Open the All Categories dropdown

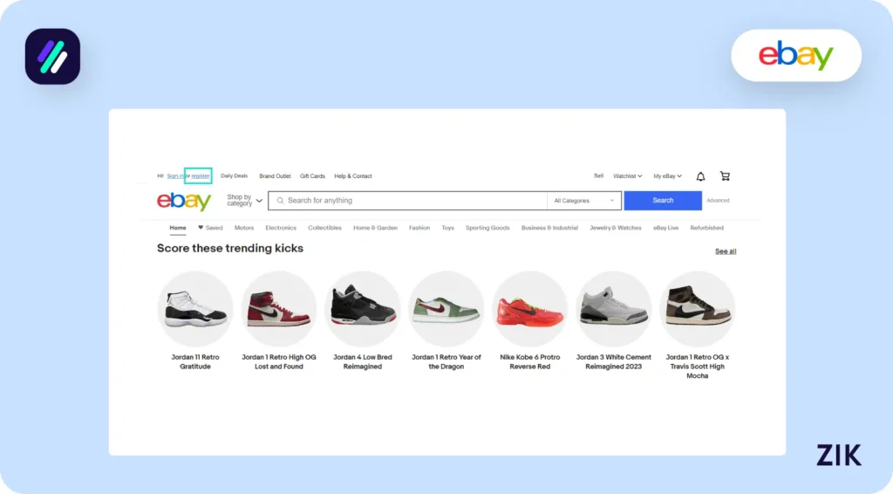(583, 201)
